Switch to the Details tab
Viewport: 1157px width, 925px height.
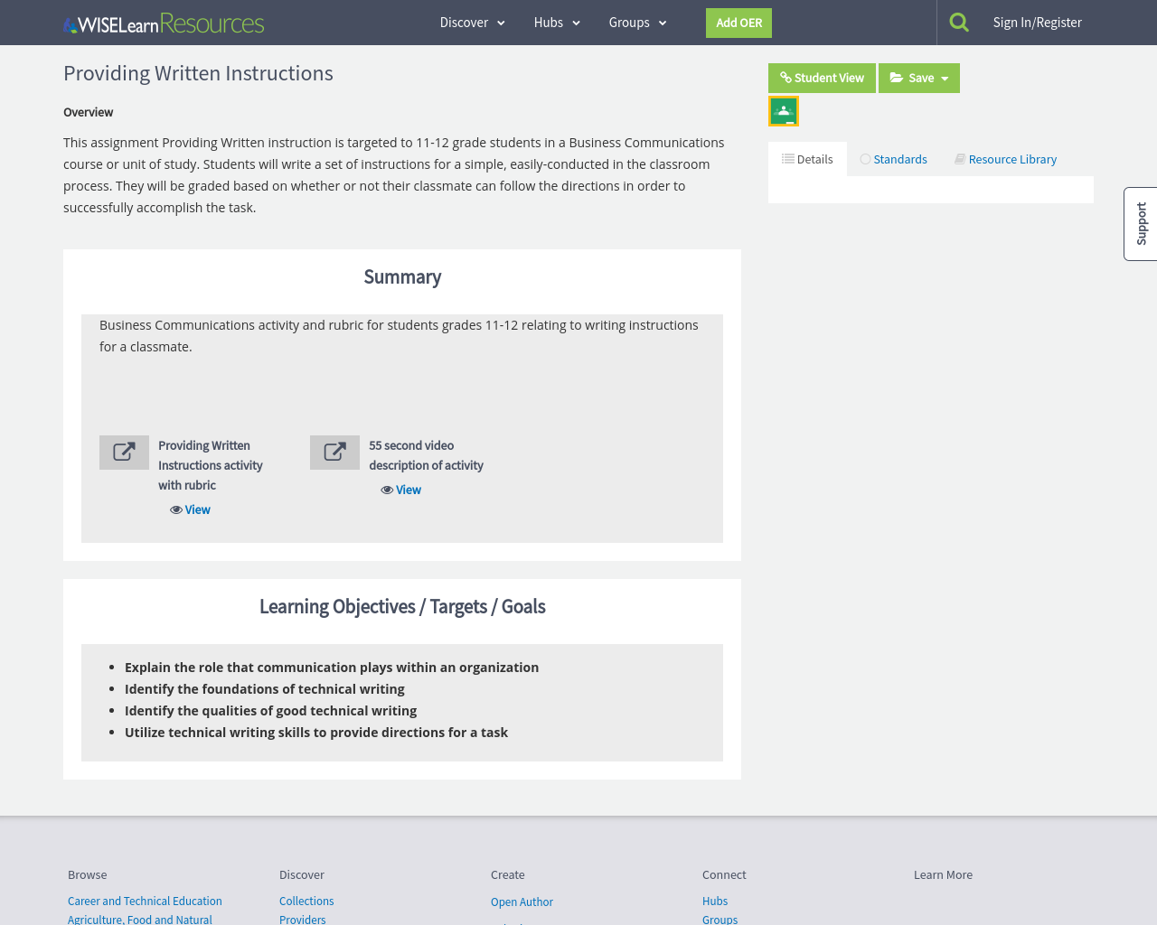(807, 159)
